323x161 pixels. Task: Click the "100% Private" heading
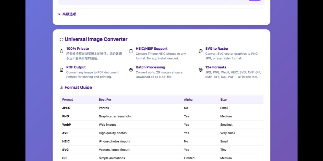click(x=78, y=49)
